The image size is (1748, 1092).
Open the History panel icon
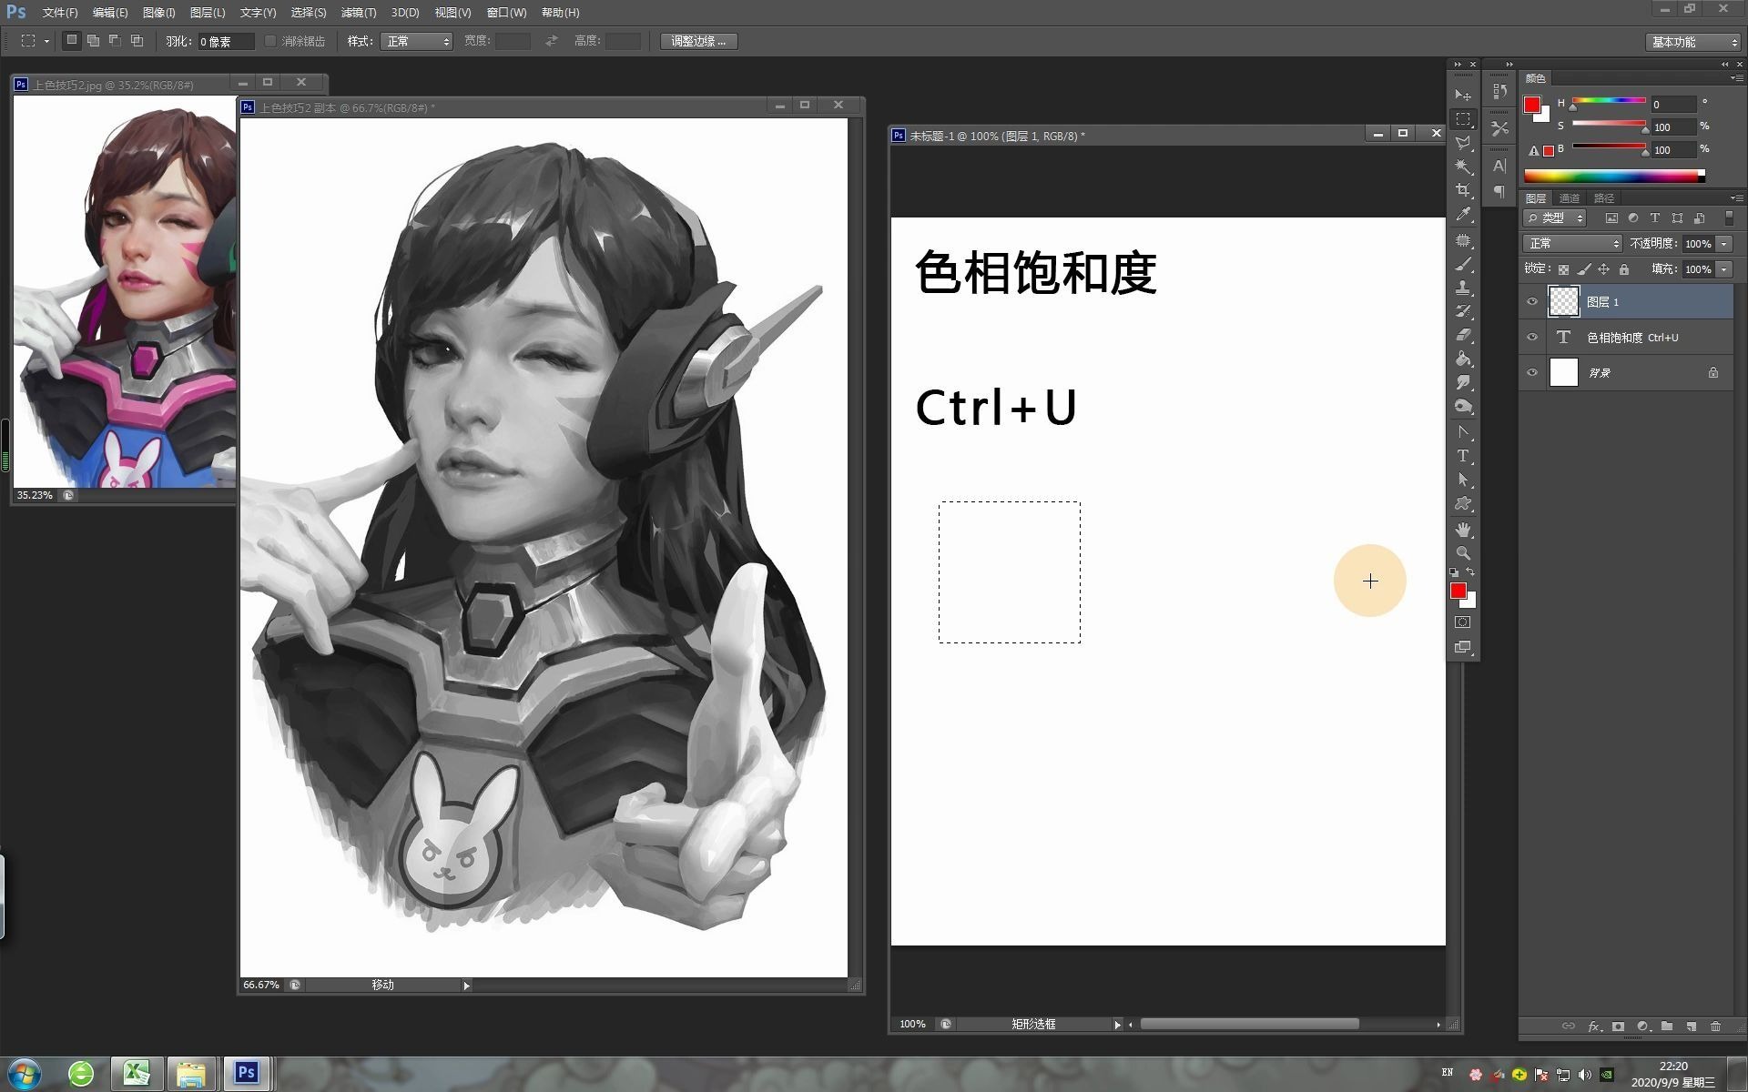tap(1499, 92)
